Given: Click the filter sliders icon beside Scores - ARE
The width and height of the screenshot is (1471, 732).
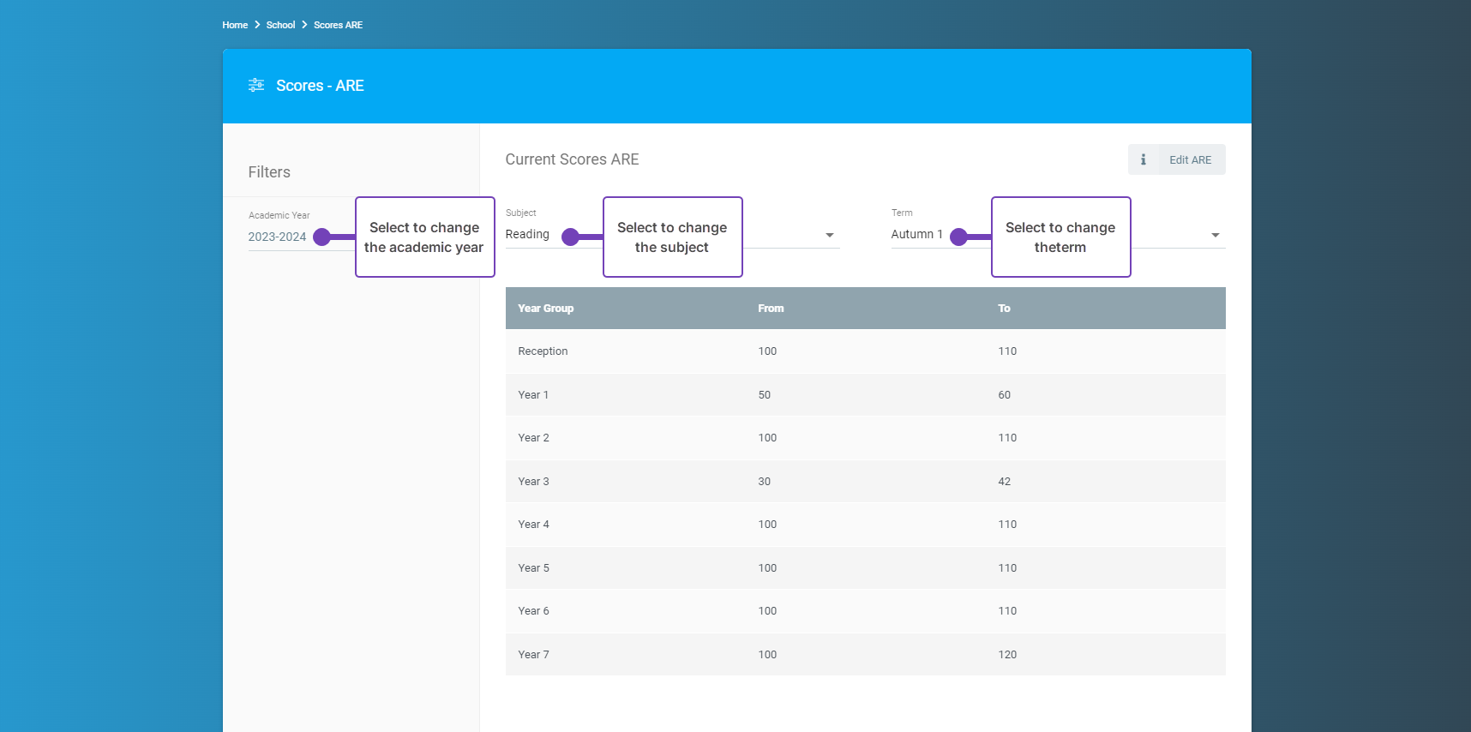Looking at the screenshot, I should 255,86.
